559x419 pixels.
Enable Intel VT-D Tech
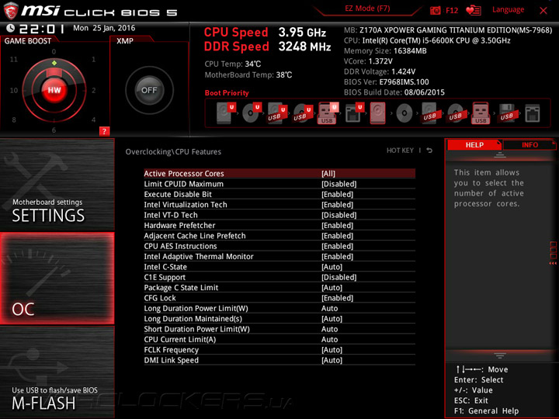(279, 215)
